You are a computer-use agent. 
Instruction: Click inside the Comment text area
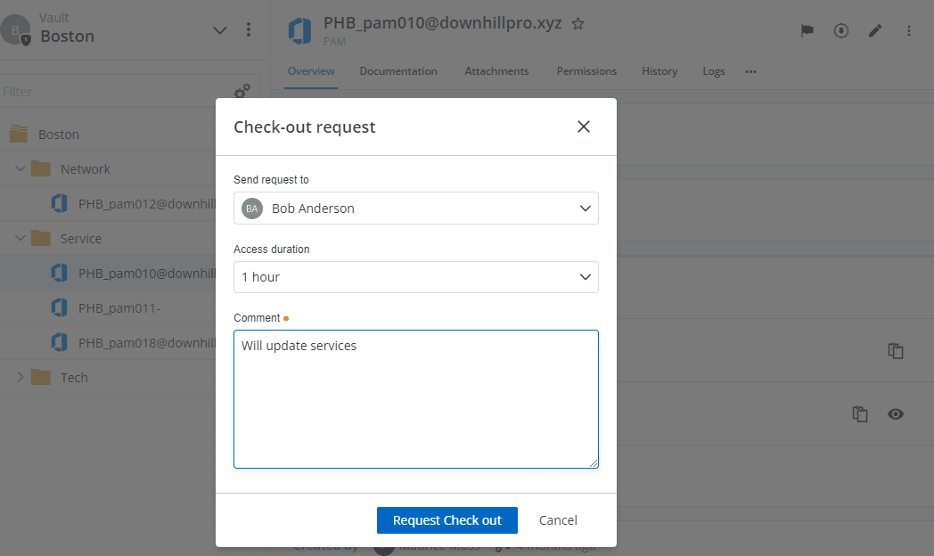(415, 399)
